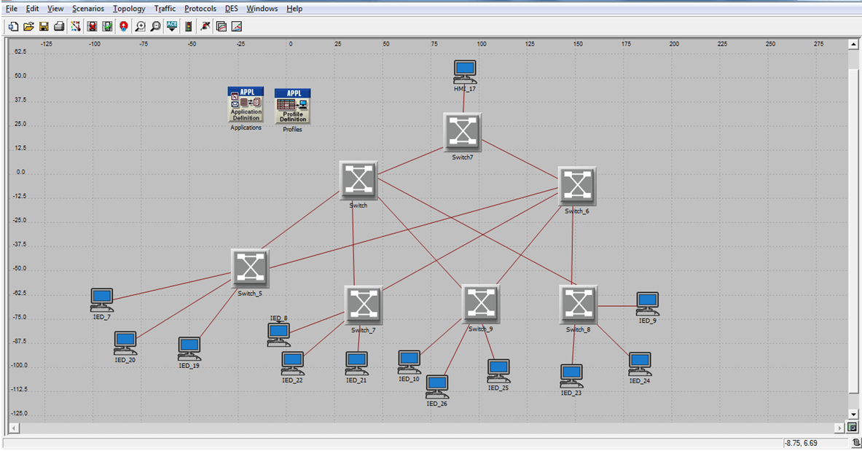Click Go to Parent Subnet icon

point(124,26)
